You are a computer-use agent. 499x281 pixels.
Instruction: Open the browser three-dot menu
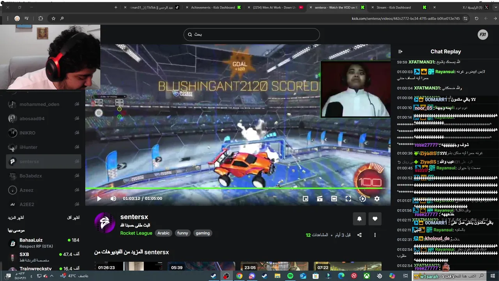coord(7,18)
